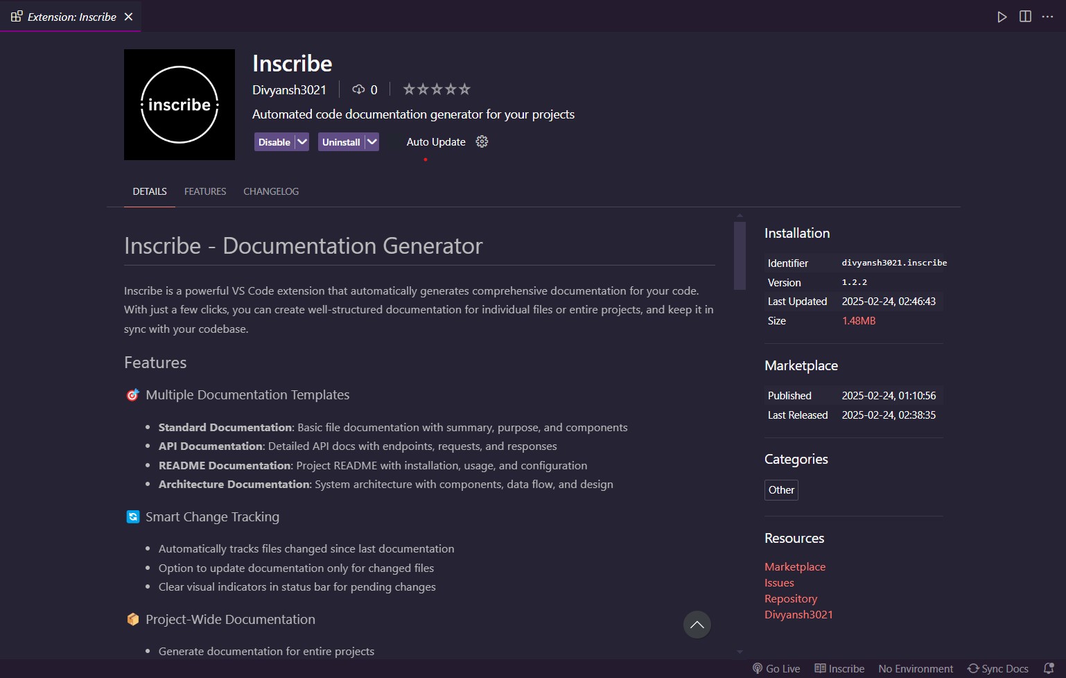Open the Uninstall button dropdown arrow
This screenshot has height=678, width=1066.
[372, 142]
